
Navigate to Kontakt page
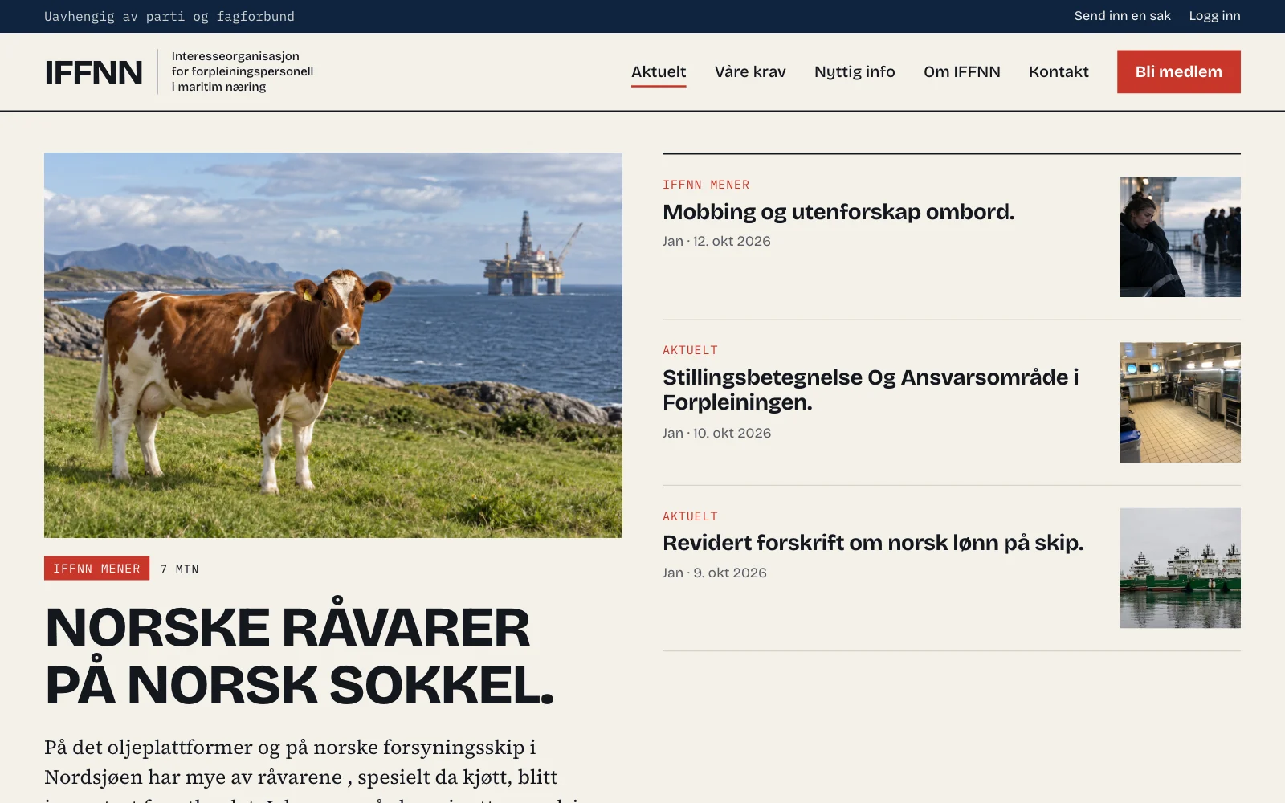click(1059, 71)
